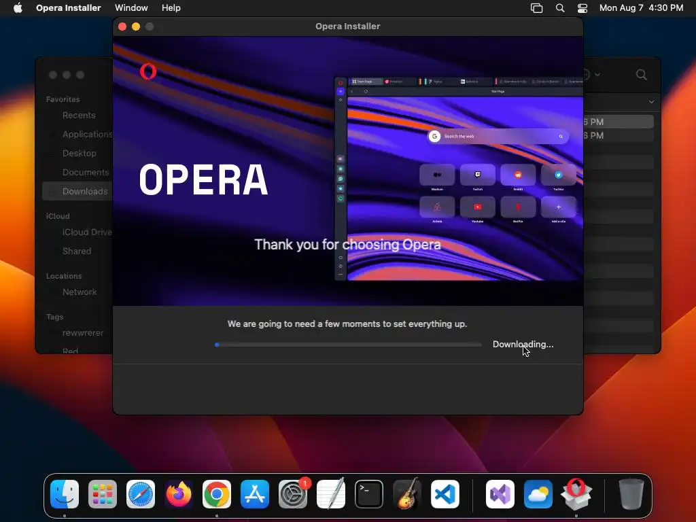The height and width of the screenshot is (522, 696).
Task: Open System Settings with badge
Action: pyautogui.click(x=293, y=494)
